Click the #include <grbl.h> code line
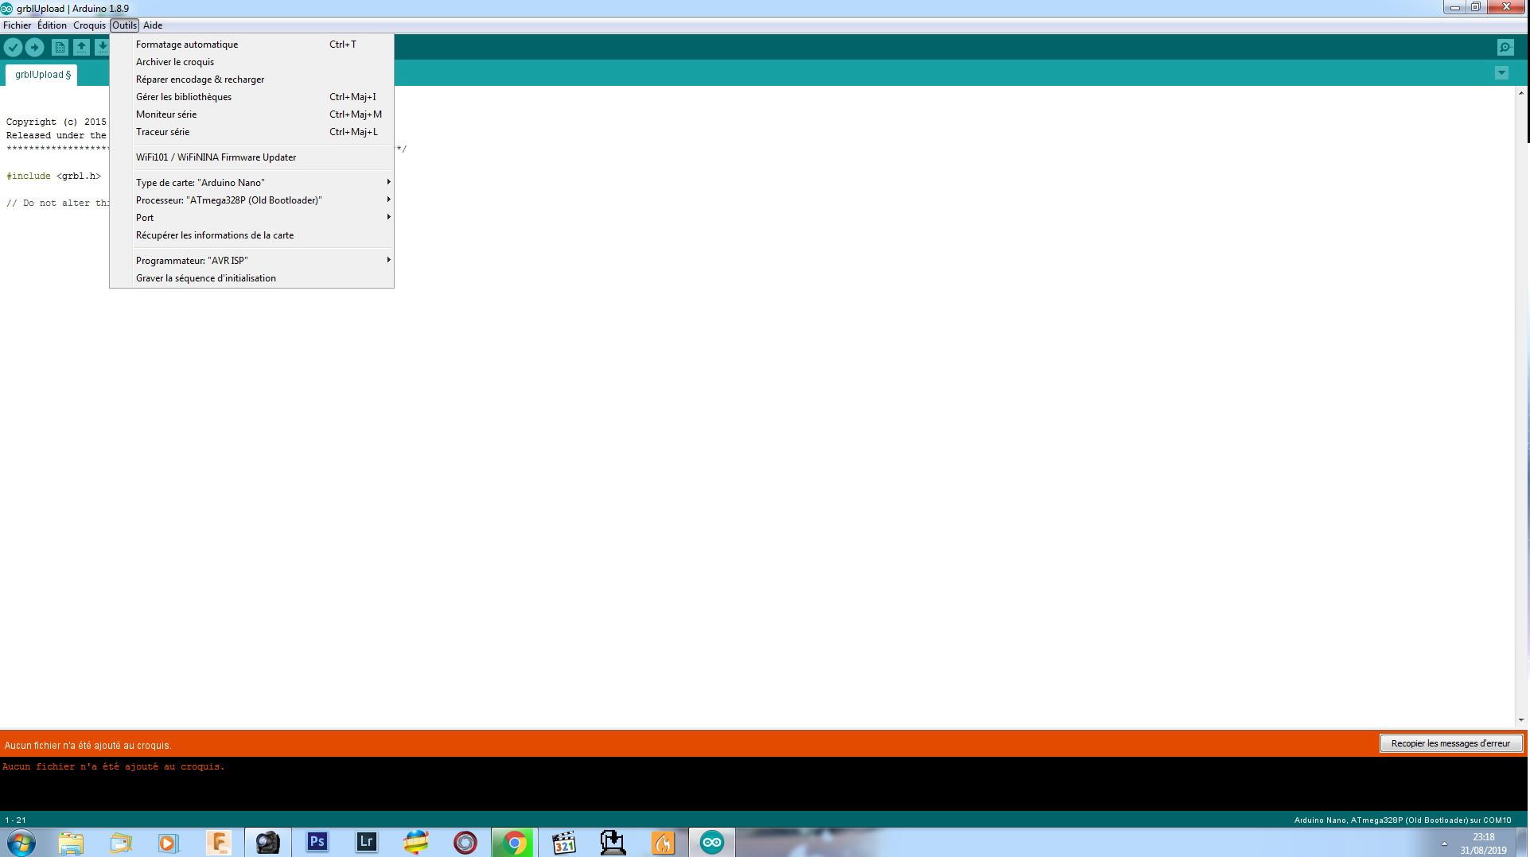Image resolution: width=1530 pixels, height=857 pixels. tap(53, 176)
